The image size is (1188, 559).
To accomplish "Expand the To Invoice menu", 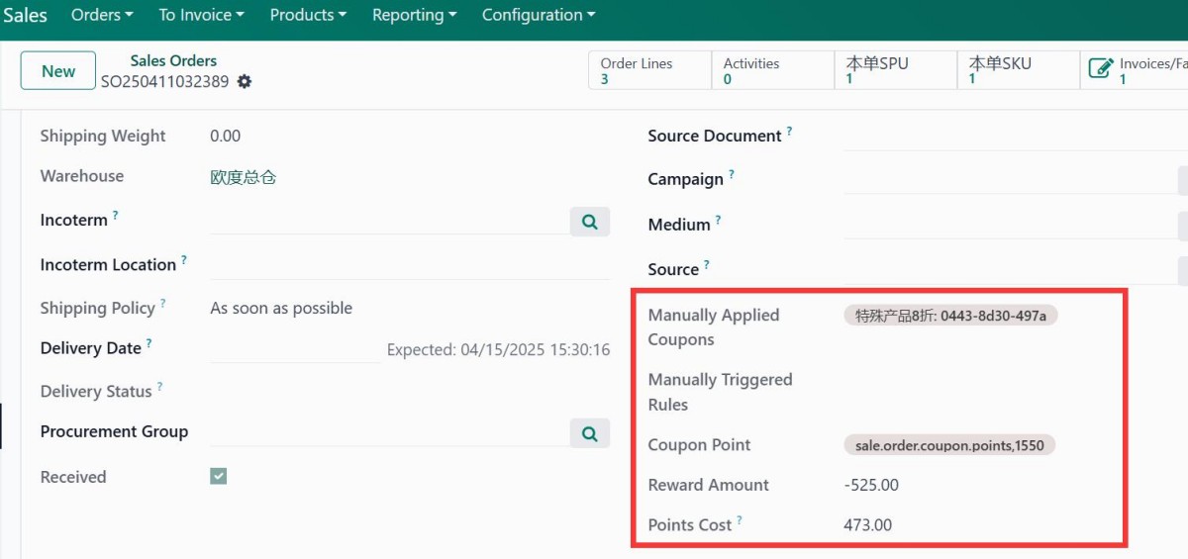I will point(201,15).
